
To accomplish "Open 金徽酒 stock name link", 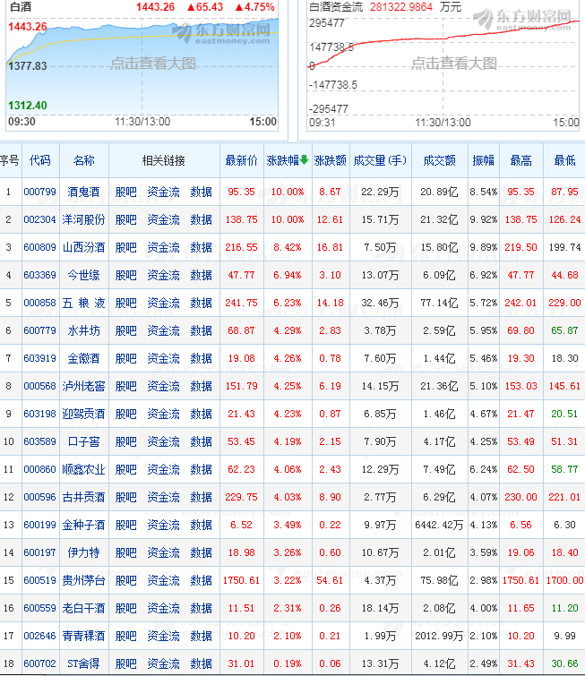I will coord(83,358).
